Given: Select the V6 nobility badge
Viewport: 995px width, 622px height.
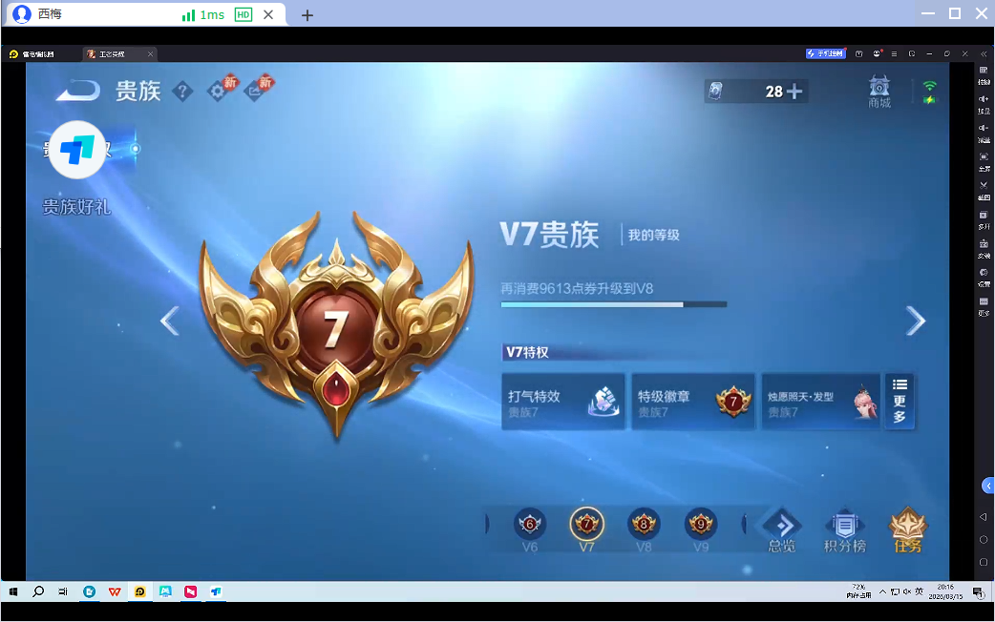Looking at the screenshot, I should click(530, 524).
